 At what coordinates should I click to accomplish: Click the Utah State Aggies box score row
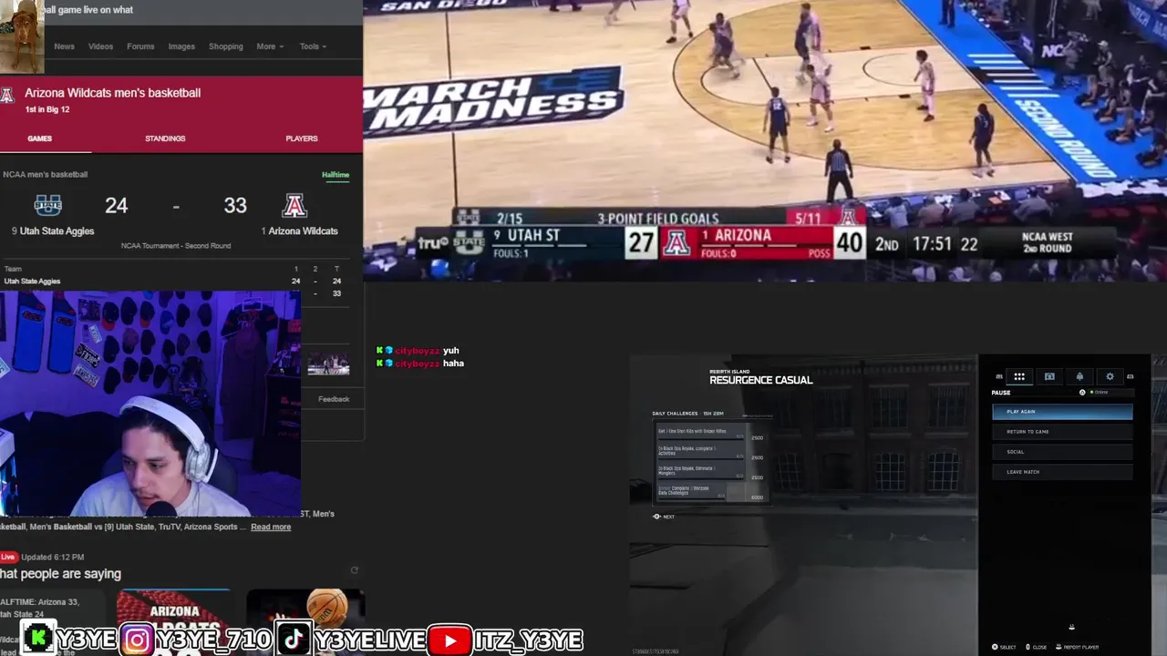pyautogui.click(x=173, y=282)
